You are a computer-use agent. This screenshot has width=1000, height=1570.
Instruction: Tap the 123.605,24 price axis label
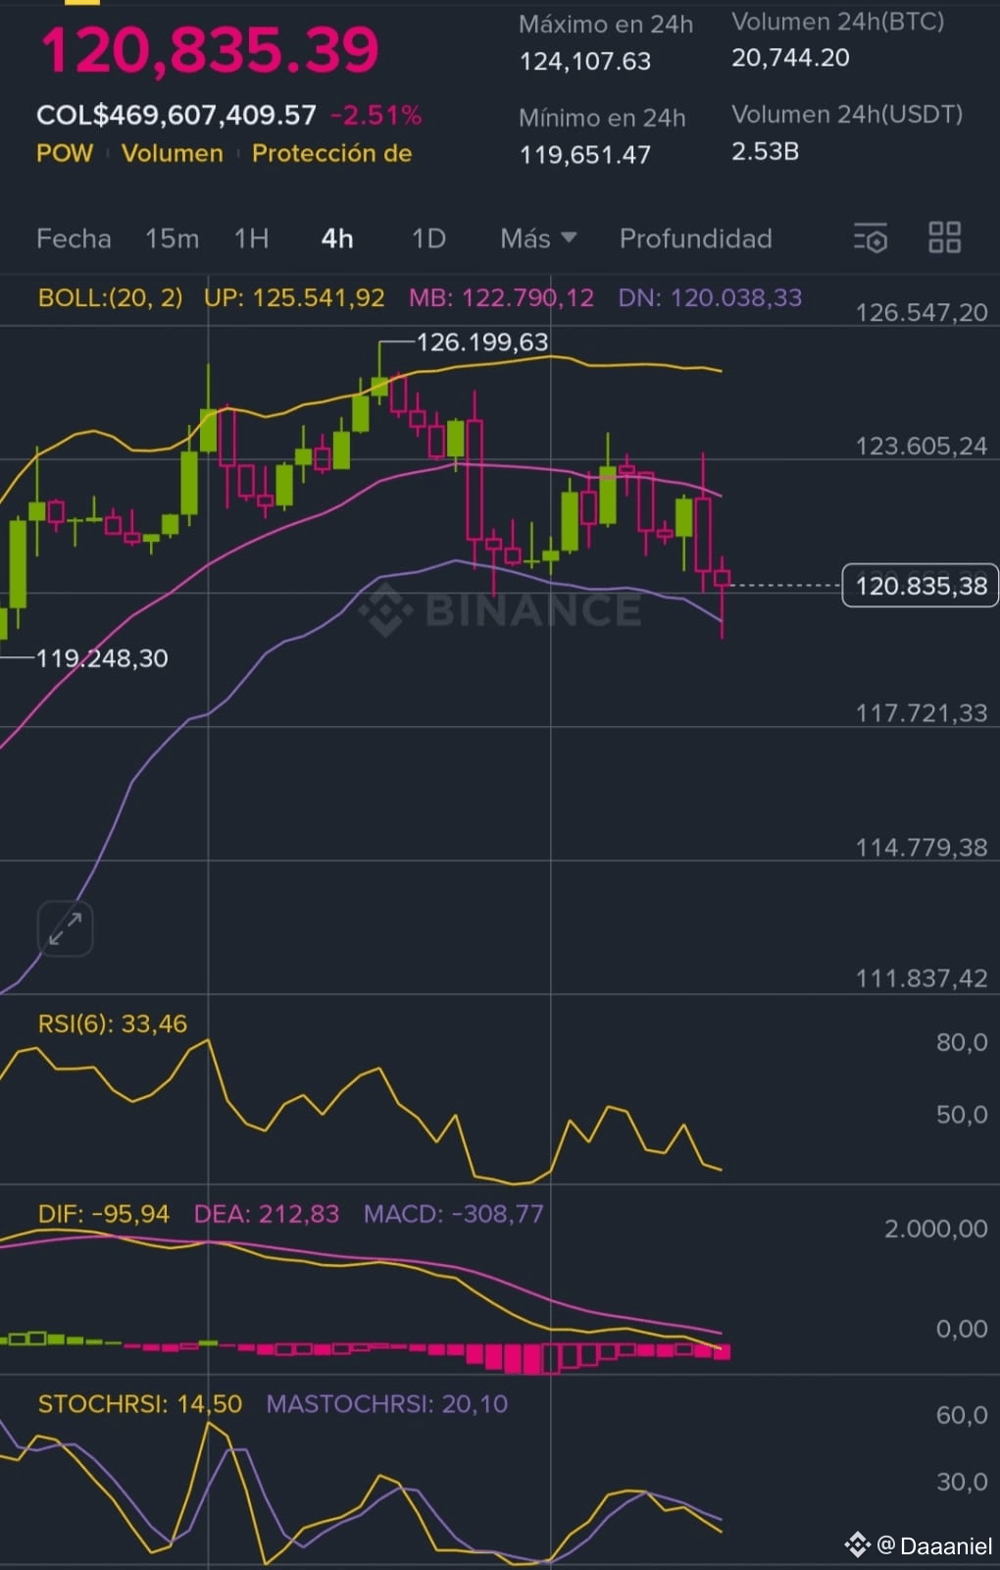[x=922, y=445]
